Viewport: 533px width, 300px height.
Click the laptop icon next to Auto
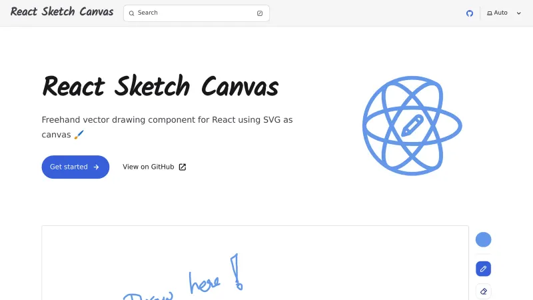coord(490,13)
